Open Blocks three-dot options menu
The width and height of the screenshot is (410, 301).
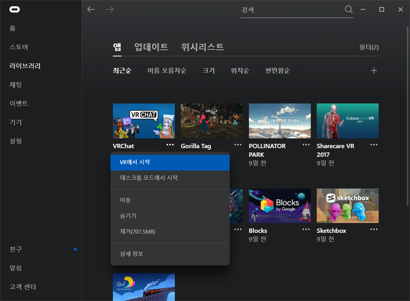point(306,229)
